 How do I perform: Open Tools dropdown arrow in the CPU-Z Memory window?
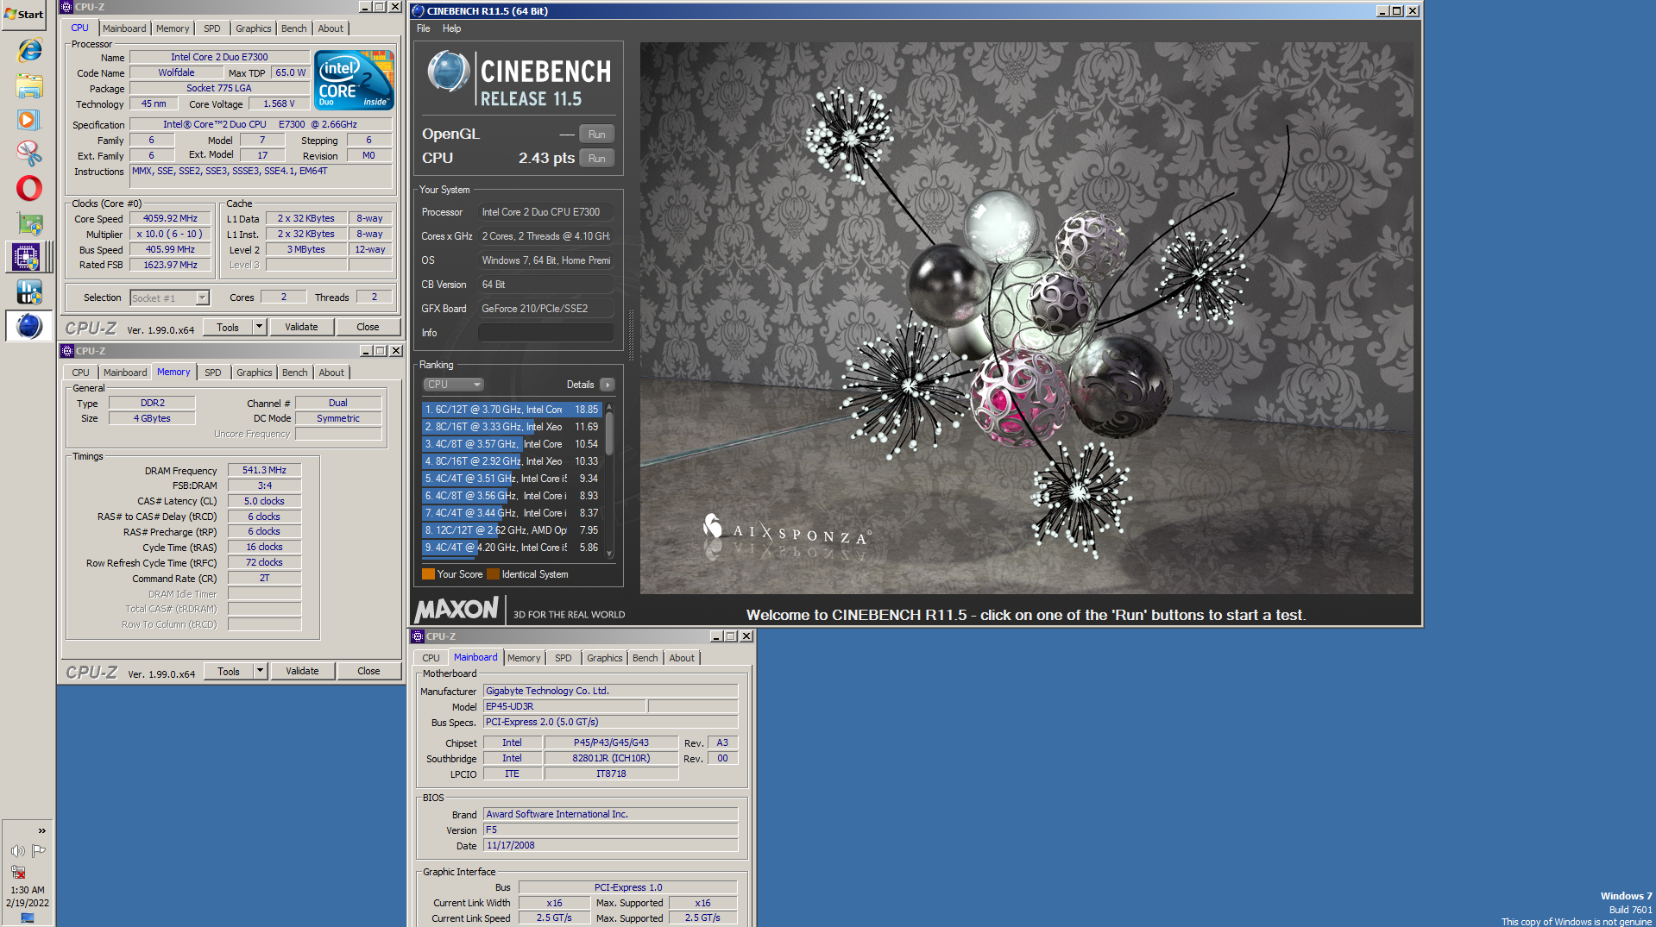[x=260, y=671]
